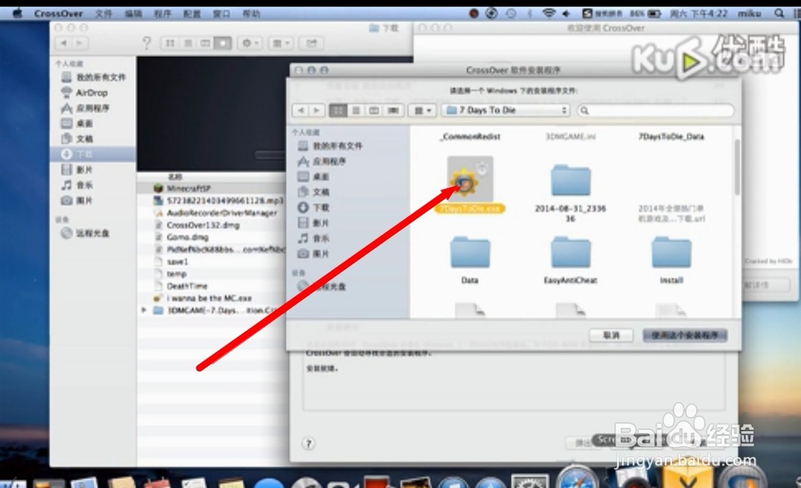Open the 文件 menu

click(103, 14)
